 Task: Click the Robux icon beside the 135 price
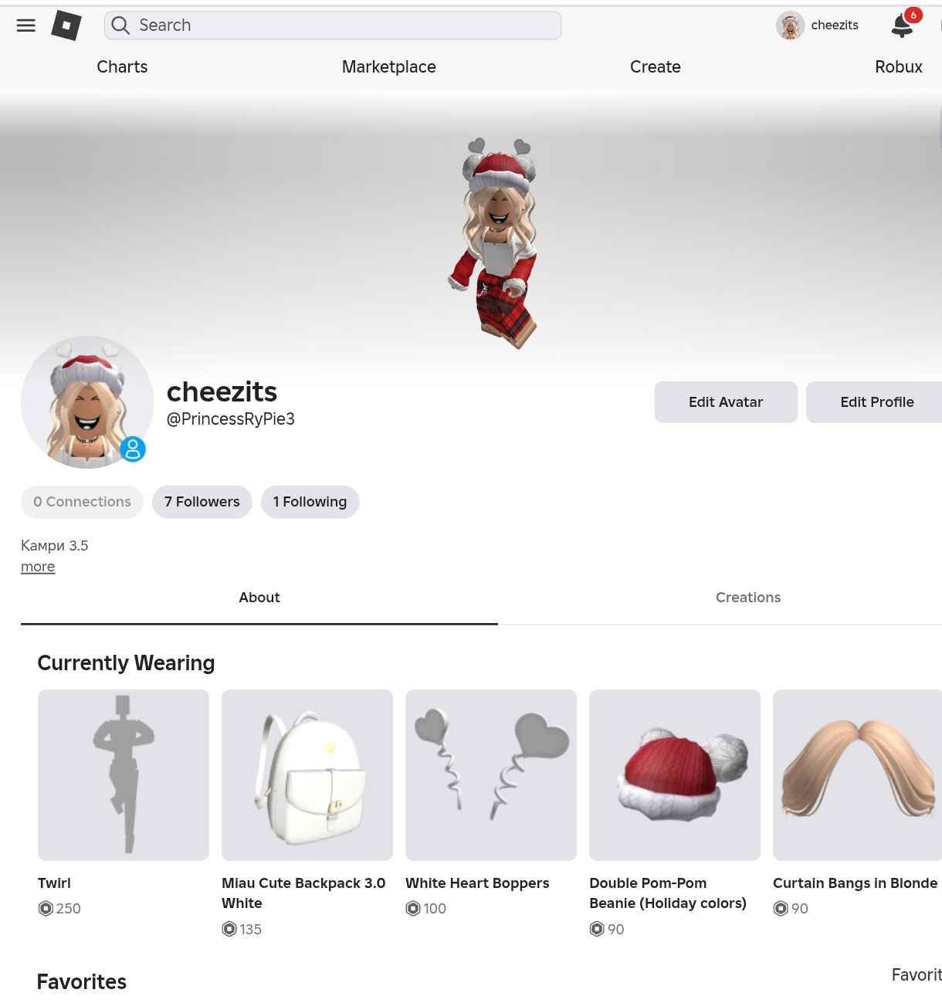click(229, 929)
